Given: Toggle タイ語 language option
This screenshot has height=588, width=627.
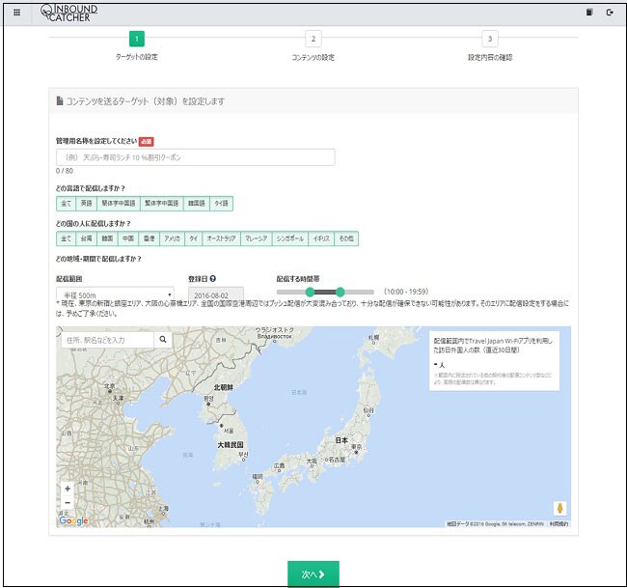Looking at the screenshot, I should [221, 204].
